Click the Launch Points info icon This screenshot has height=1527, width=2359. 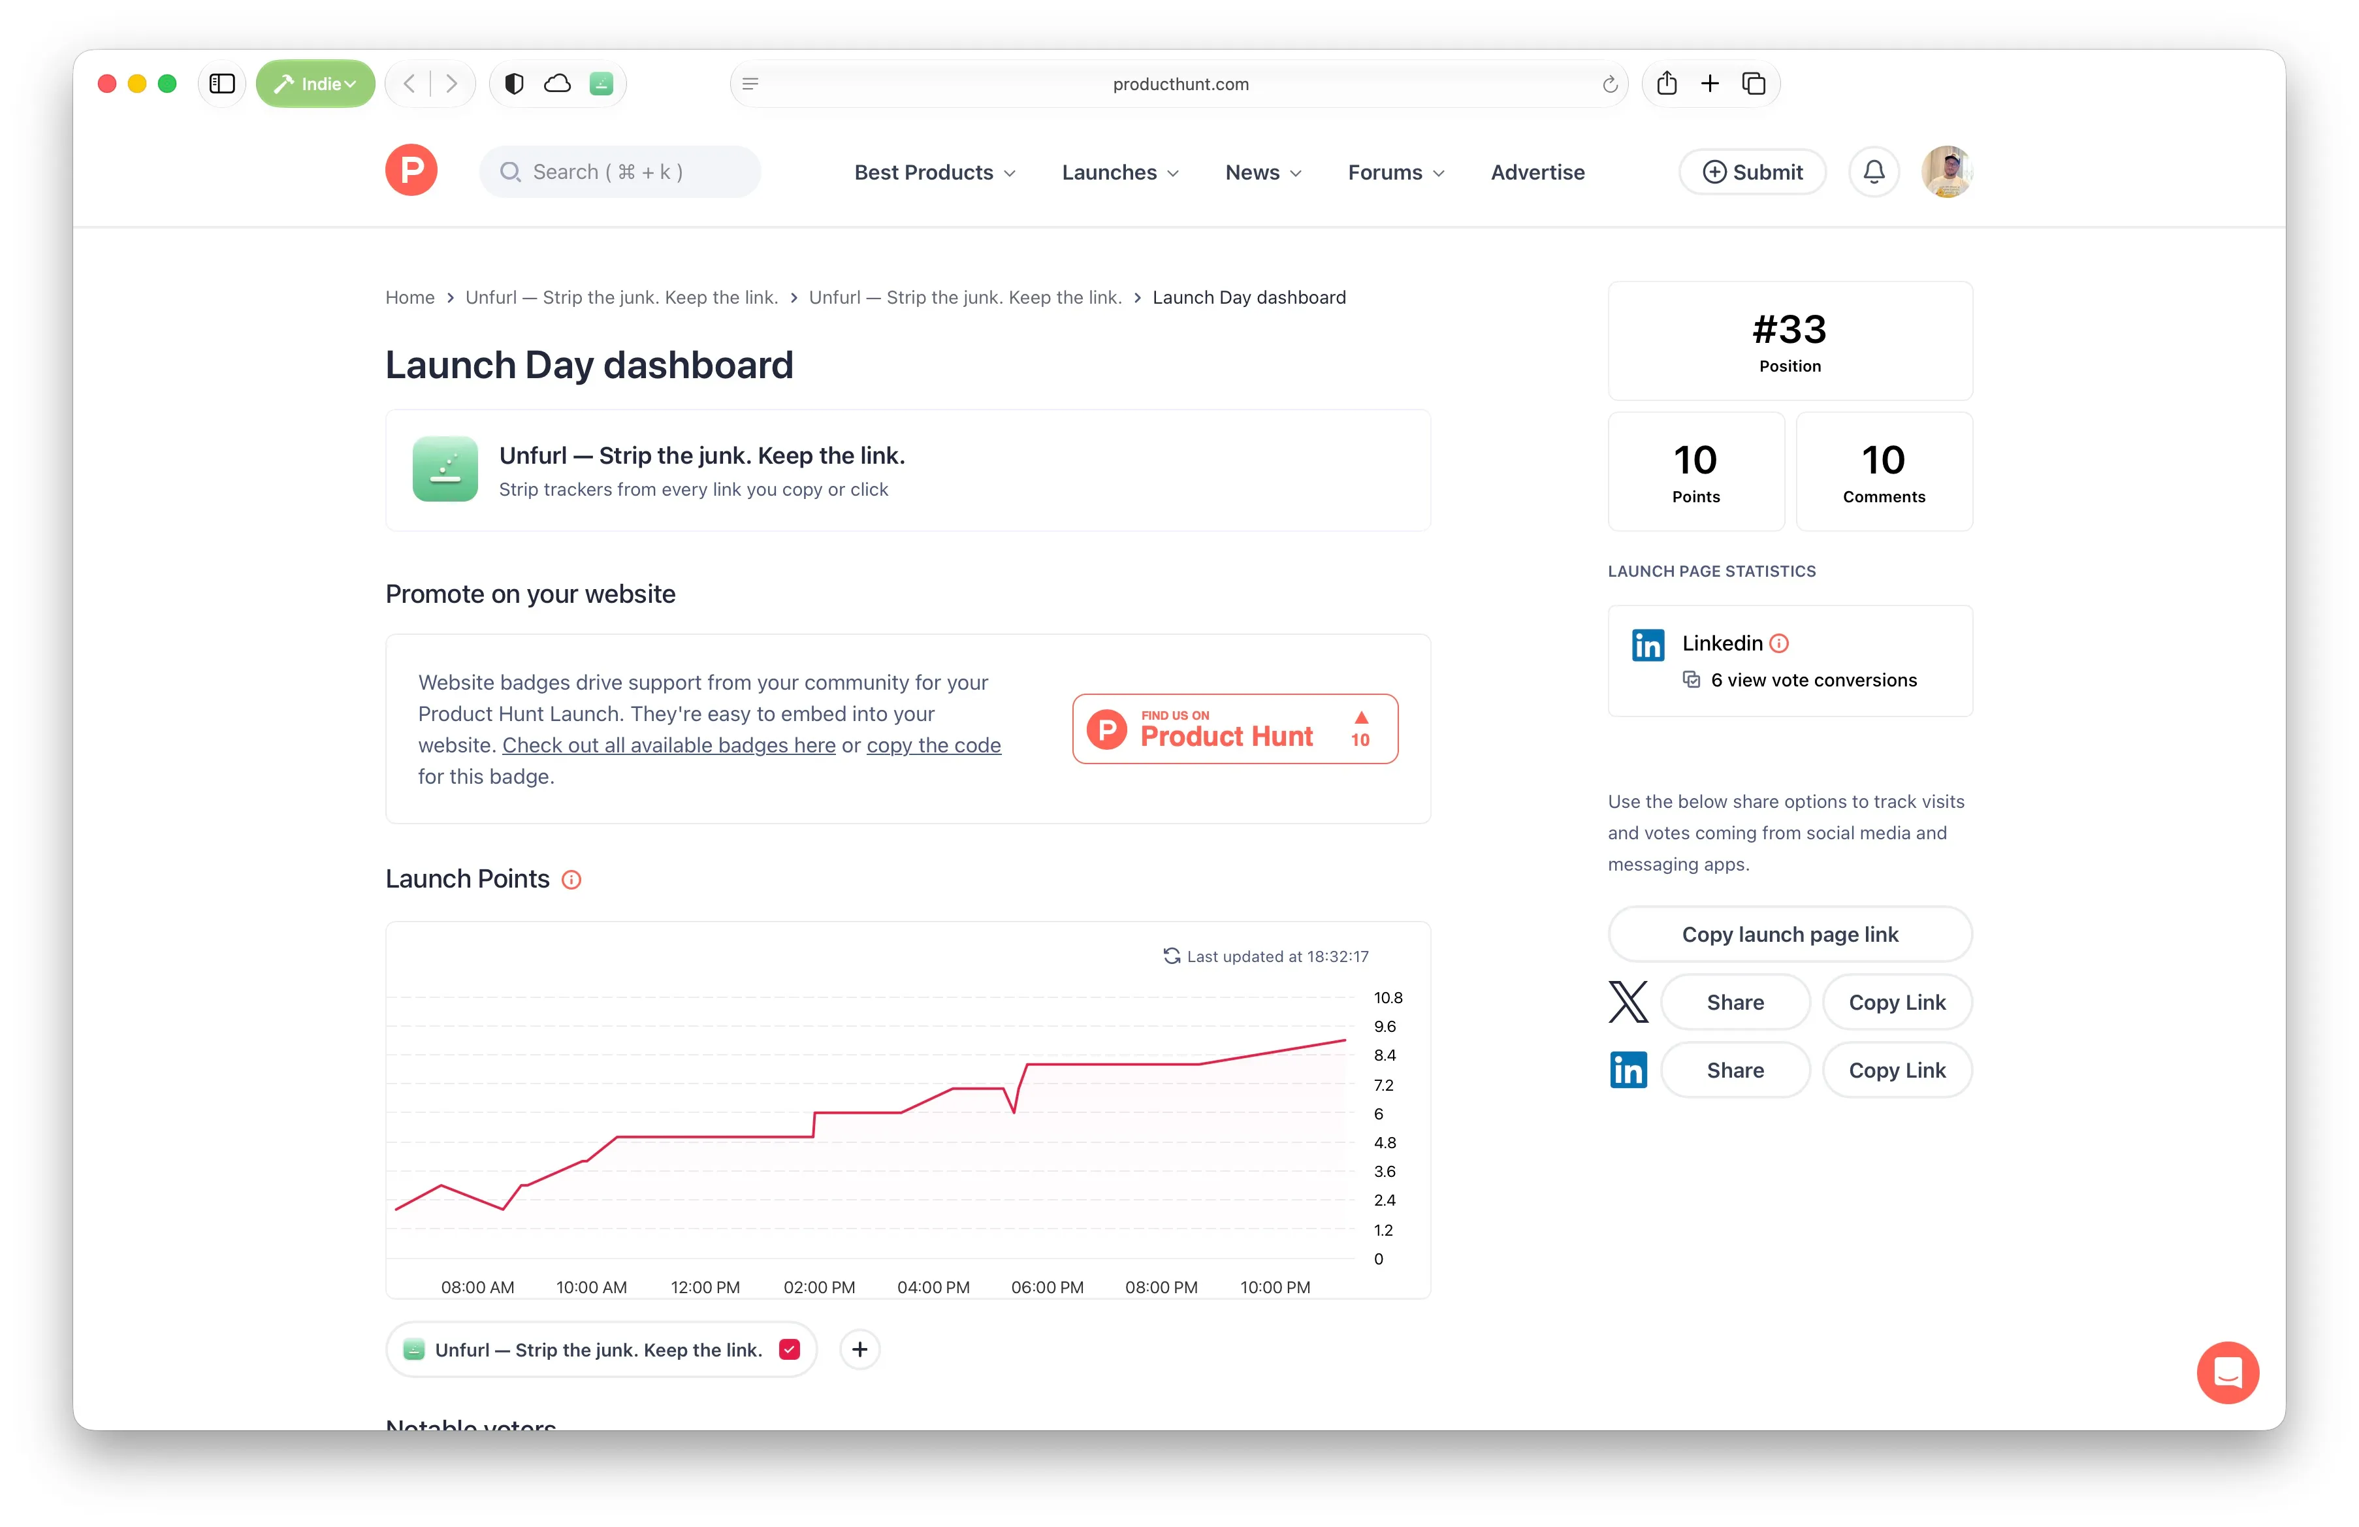click(571, 880)
